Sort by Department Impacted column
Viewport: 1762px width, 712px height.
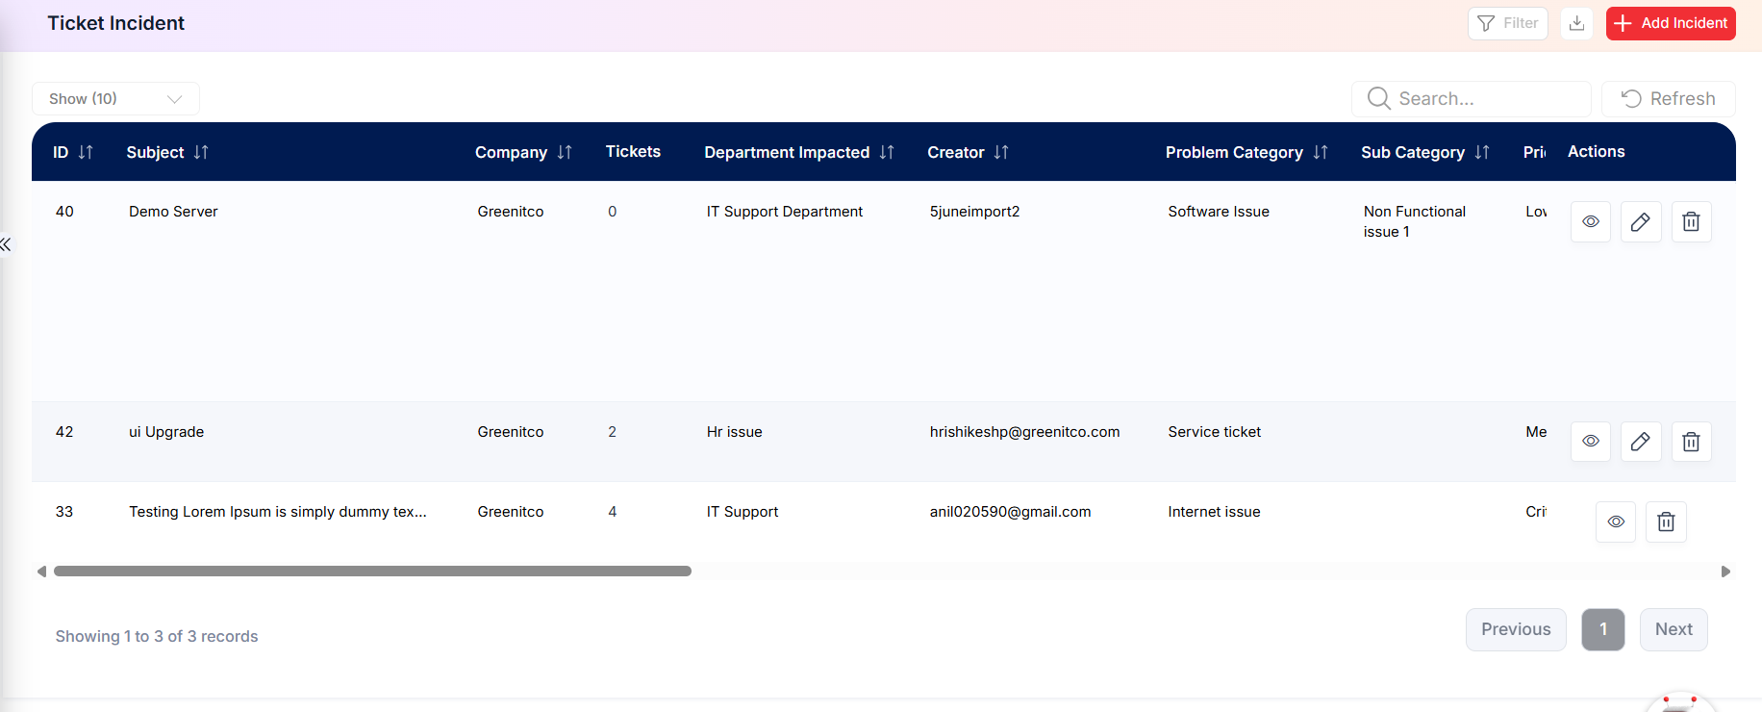point(887,152)
